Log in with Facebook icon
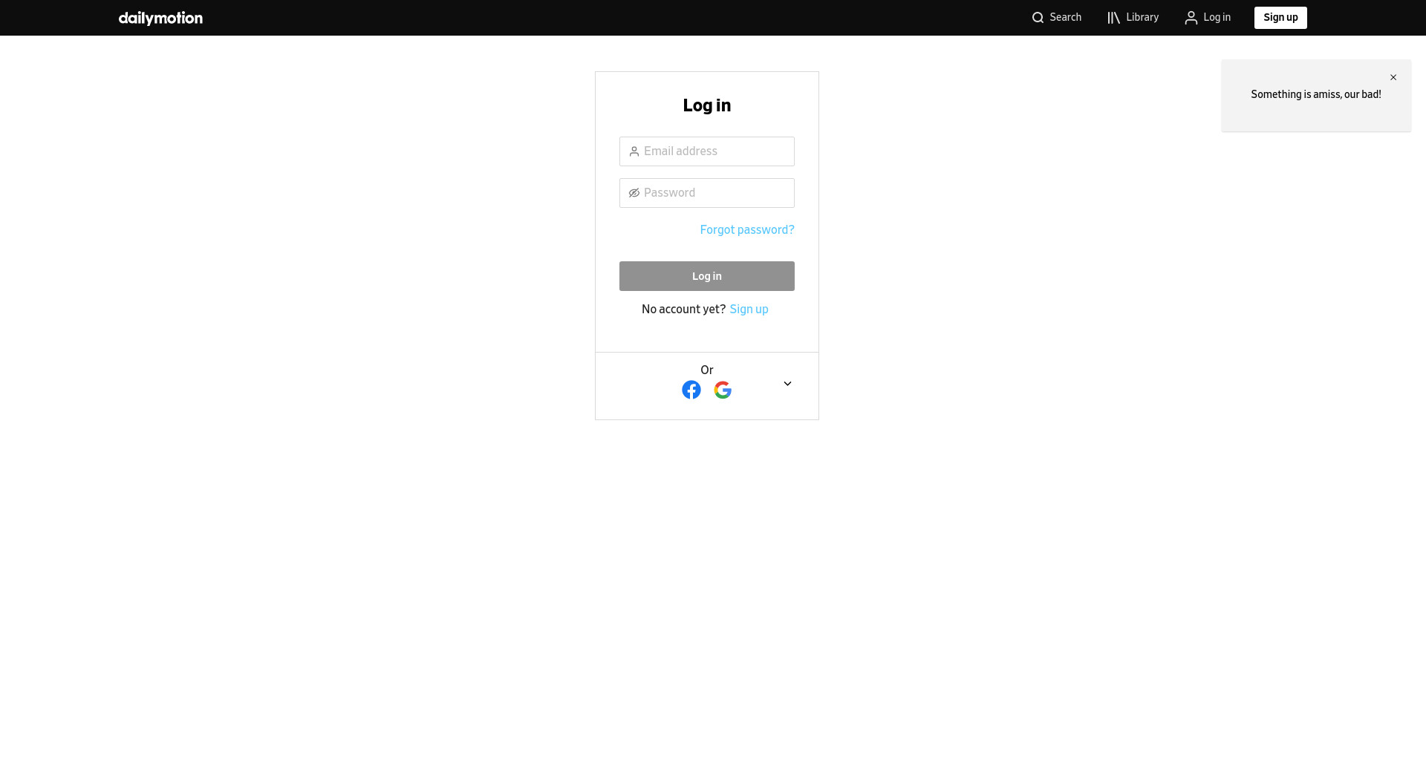This screenshot has width=1426, height=772. [x=691, y=390]
